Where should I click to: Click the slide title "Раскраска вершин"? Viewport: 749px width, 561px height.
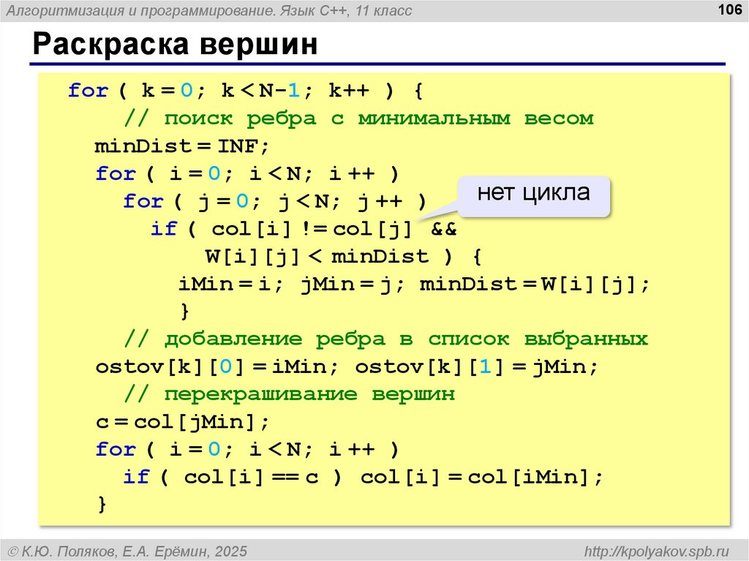coord(175,44)
